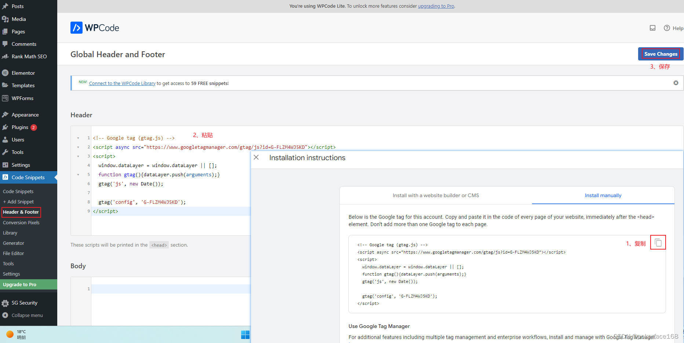
Task: Click Save Changes button
Action: [x=661, y=54]
